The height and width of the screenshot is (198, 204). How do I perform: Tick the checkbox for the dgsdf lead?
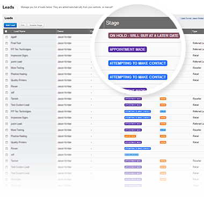[6, 37]
